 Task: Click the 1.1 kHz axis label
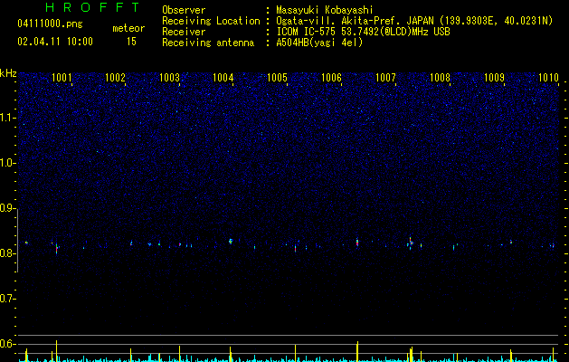click(8, 118)
